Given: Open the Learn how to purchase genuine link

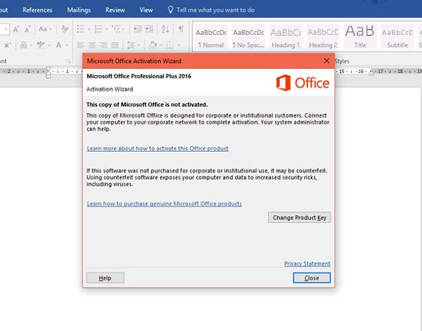Looking at the screenshot, I should tap(164, 204).
